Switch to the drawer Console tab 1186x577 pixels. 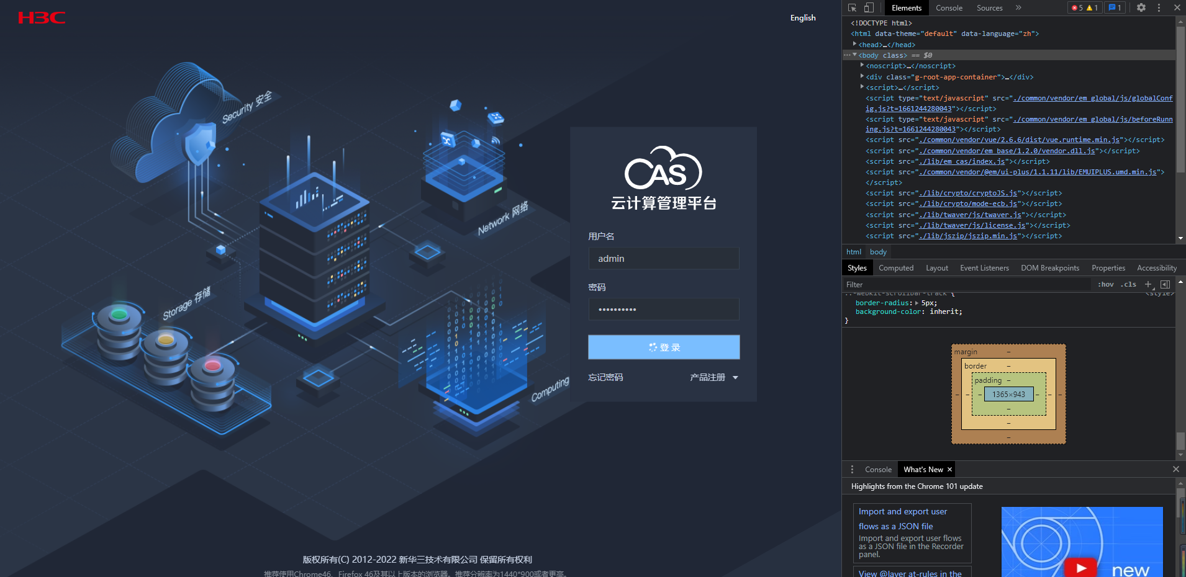pos(878,470)
